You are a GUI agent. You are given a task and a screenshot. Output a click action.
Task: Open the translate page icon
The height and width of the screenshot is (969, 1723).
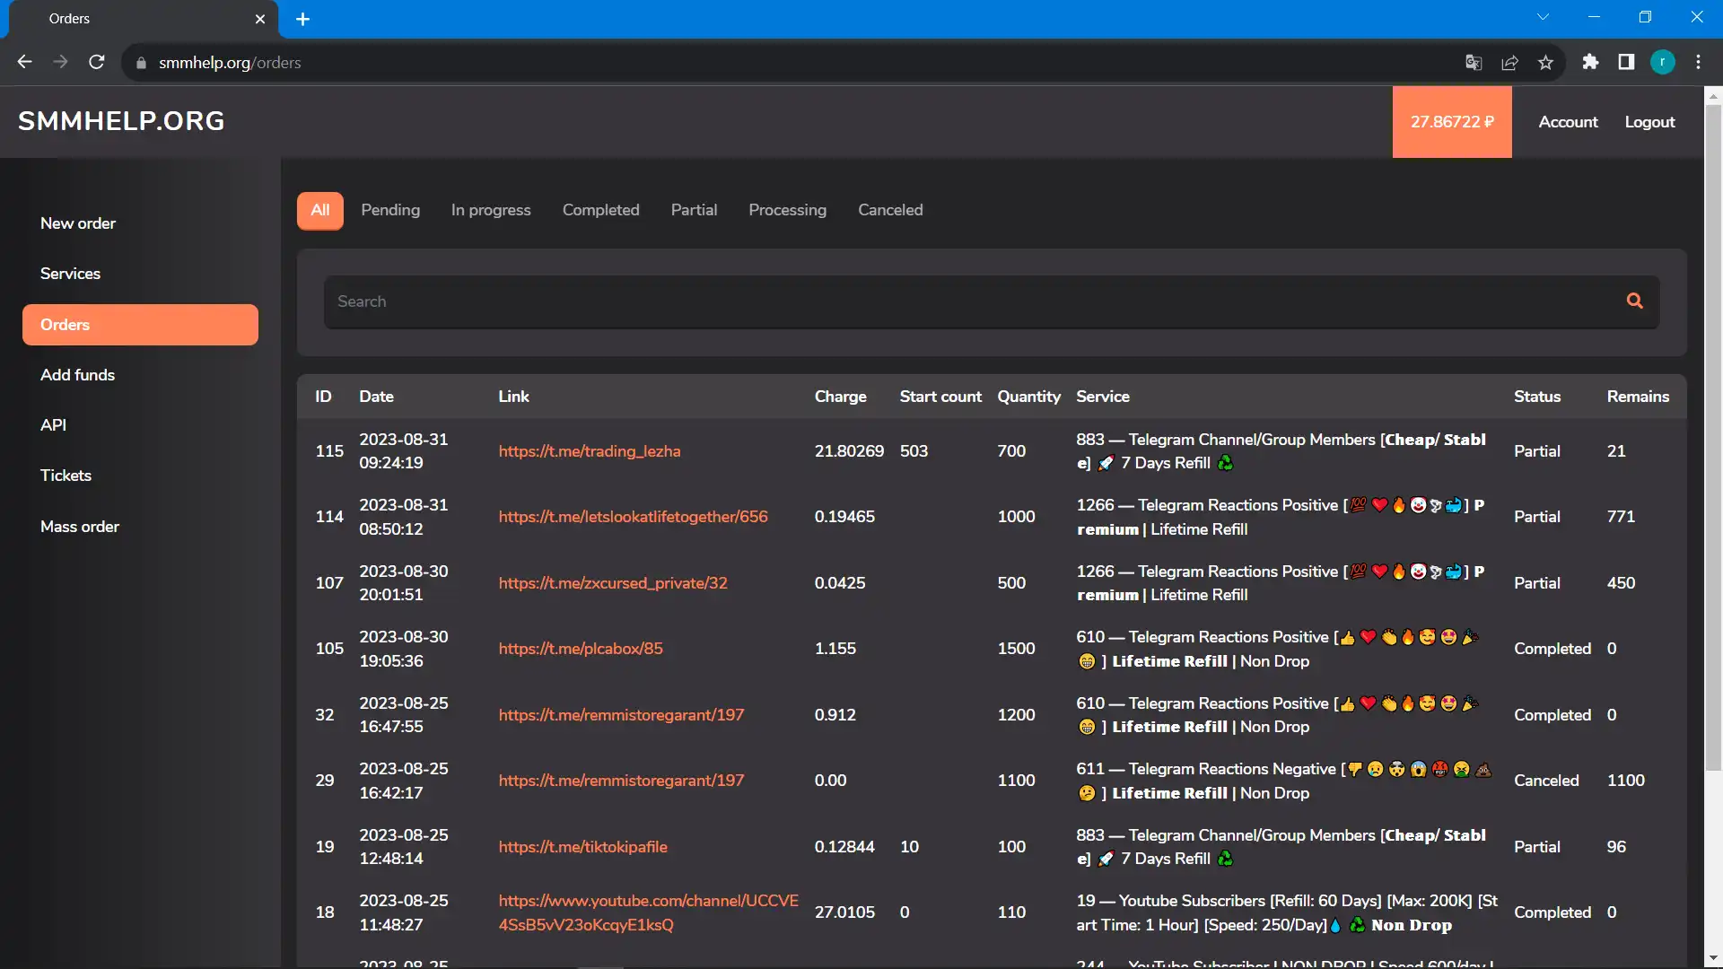click(1474, 62)
